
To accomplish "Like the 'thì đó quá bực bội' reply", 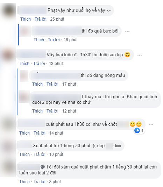I will click(x=39, y=40).
